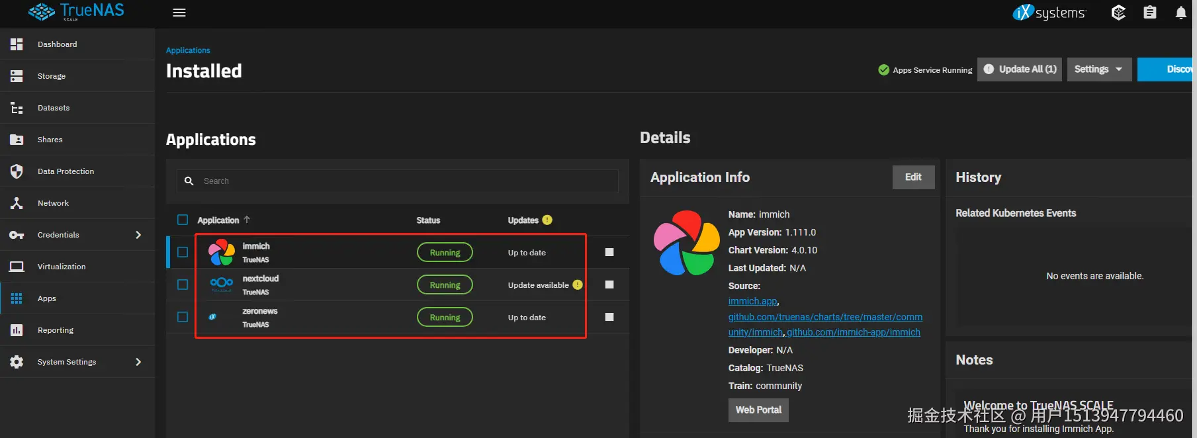Viewport: 1197px width, 438px height.
Task: Check the select-all Application header checkbox
Action: click(183, 220)
